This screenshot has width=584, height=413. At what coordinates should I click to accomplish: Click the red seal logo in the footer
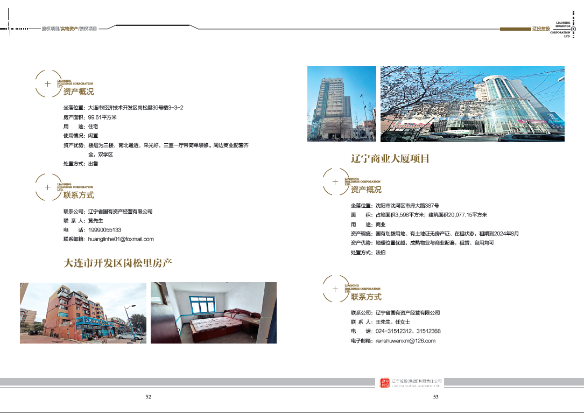[385, 383]
